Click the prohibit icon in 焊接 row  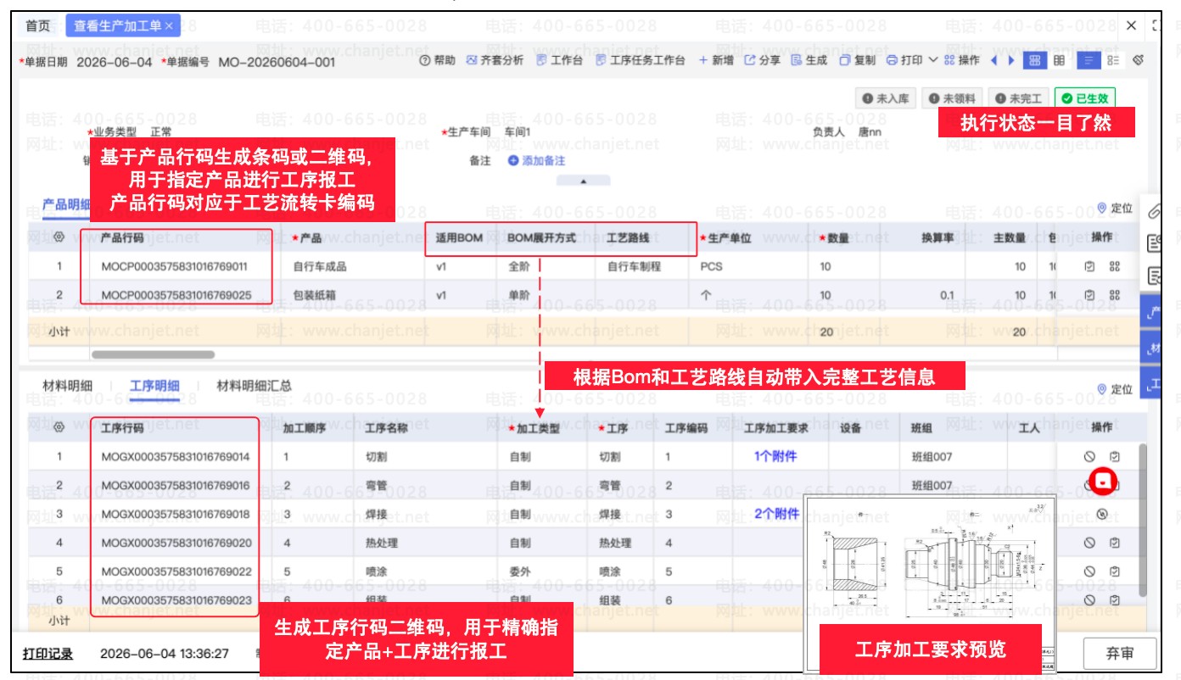[x=1102, y=514]
